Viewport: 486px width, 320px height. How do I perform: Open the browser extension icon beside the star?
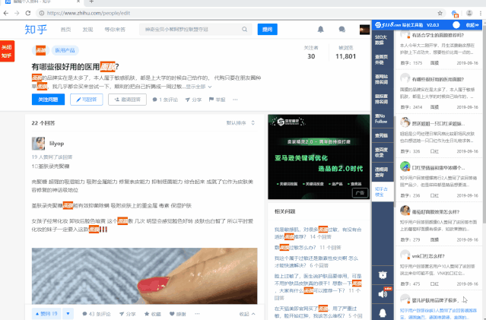coord(455,14)
